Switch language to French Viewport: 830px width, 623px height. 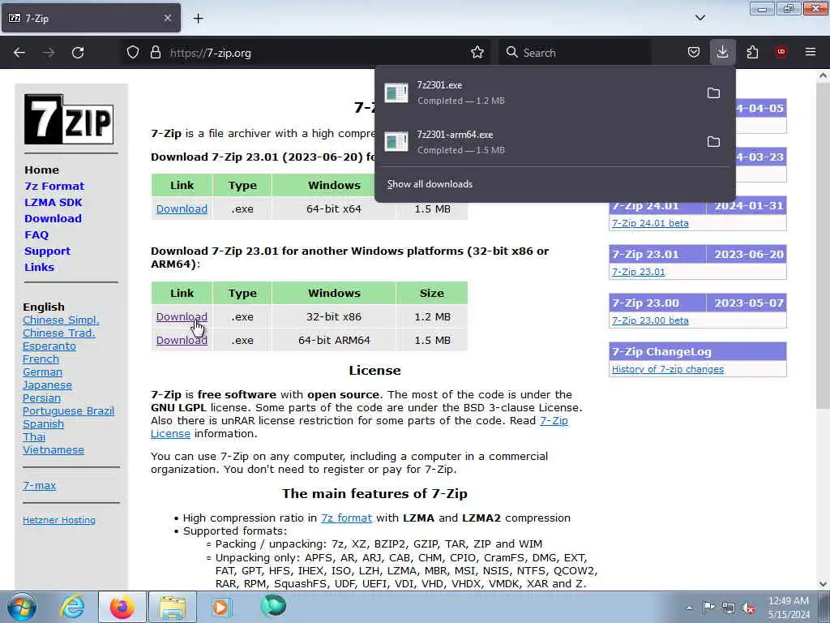point(41,359)
